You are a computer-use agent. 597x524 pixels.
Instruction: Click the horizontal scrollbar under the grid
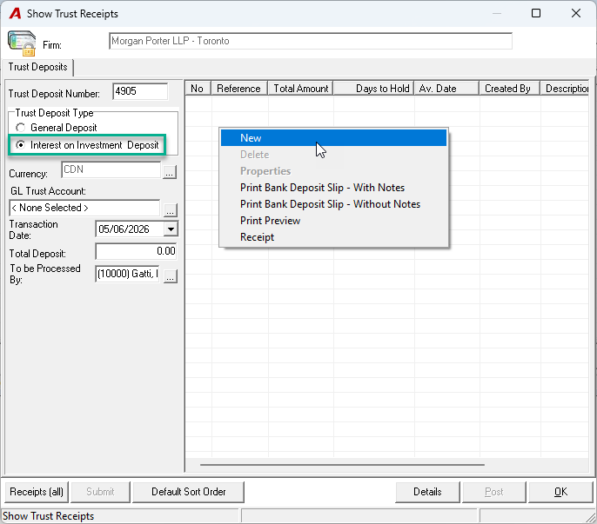click(342, 465)
